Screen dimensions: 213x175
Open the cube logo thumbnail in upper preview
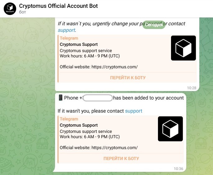[x=183, y=48]
